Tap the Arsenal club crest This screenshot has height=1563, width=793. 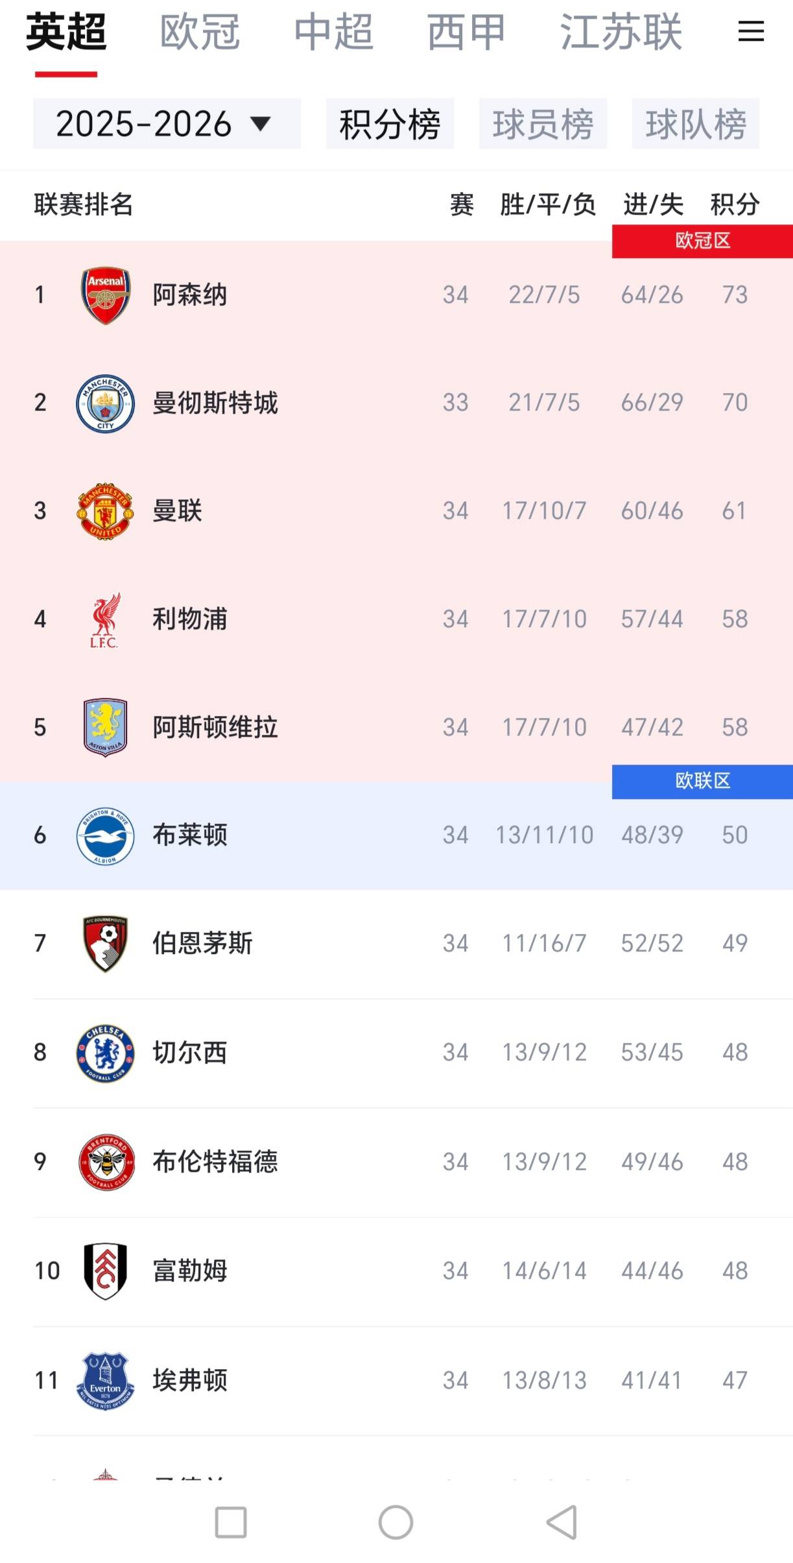click(x=105, y=295)
